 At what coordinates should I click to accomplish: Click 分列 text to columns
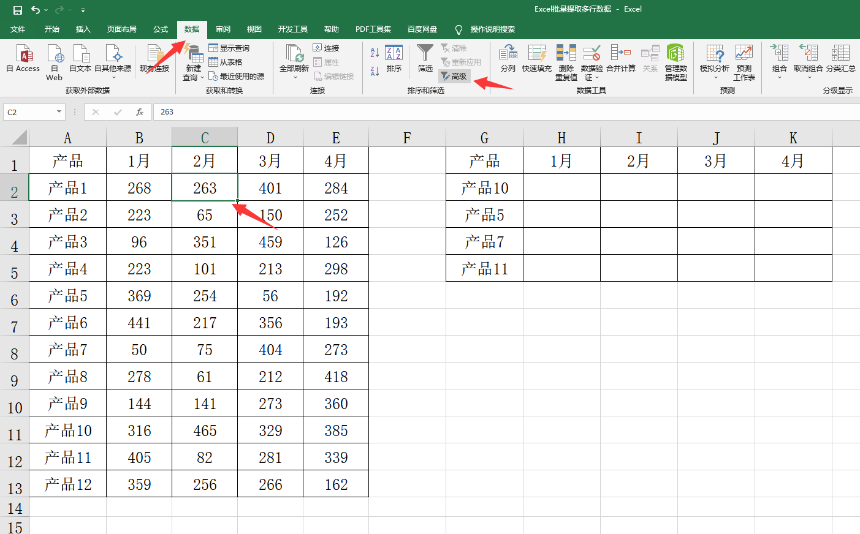[x=508, y=58]
